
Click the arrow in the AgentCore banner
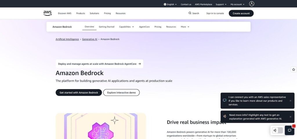click(x=140, y=64)
